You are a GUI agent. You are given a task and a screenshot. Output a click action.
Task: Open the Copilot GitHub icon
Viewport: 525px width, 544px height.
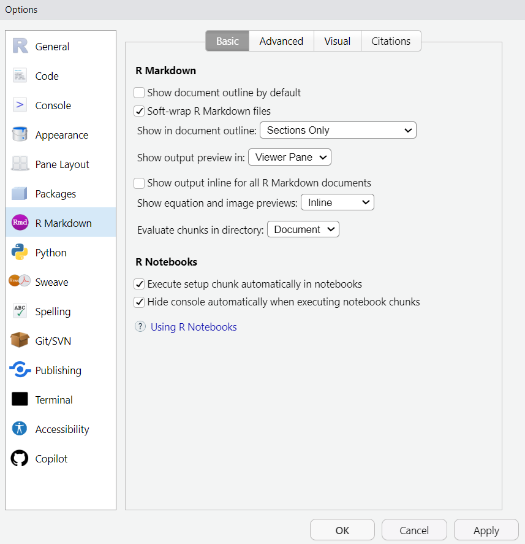[x=20, y=459]
